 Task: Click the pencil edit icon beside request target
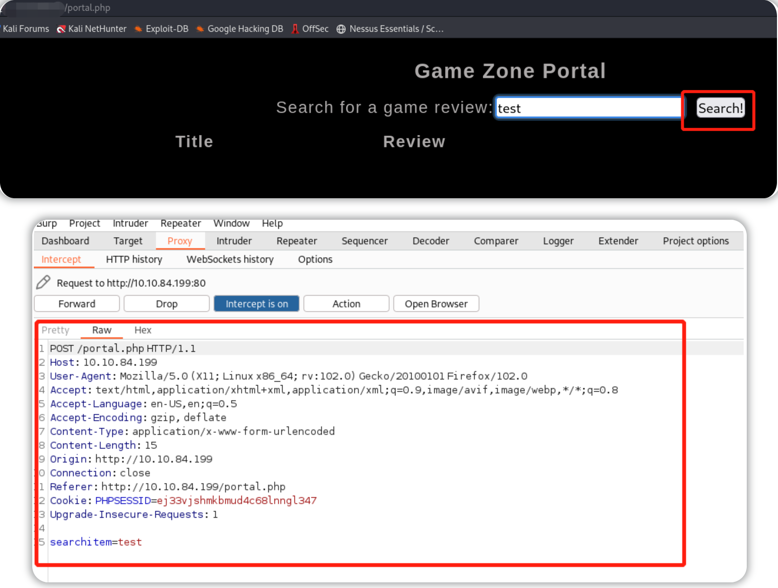44,282
